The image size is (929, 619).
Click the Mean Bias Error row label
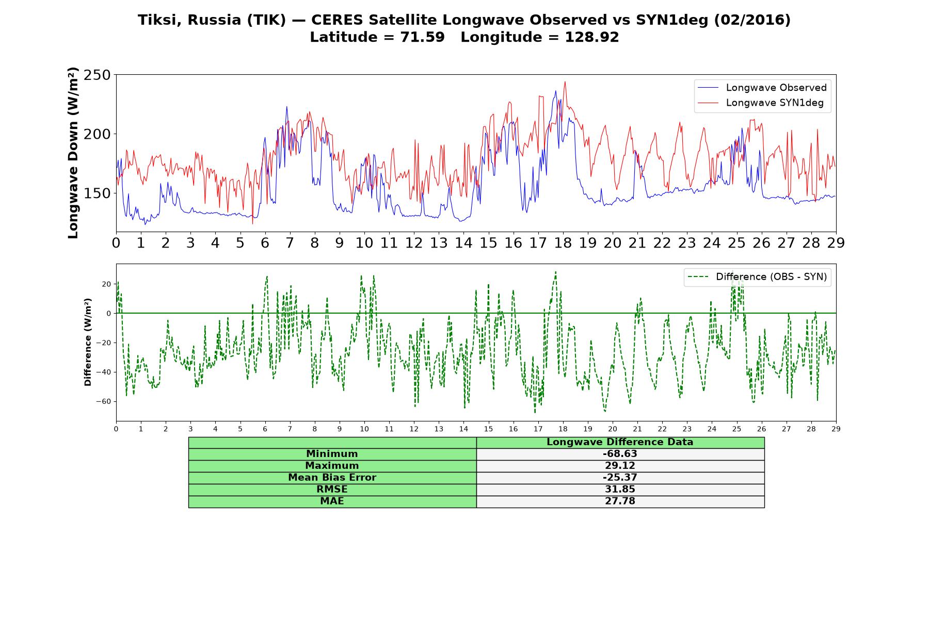point(332,478)
